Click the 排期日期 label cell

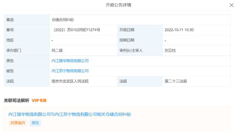[x=140, y=40]
